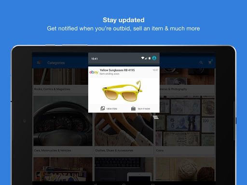Tap the Buy It Now bag icon
Screen dimensions: 247x185
(133, 108)
